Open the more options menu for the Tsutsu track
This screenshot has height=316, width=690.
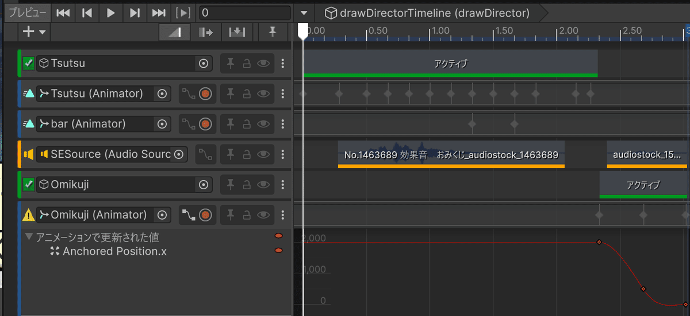(282, 64)
